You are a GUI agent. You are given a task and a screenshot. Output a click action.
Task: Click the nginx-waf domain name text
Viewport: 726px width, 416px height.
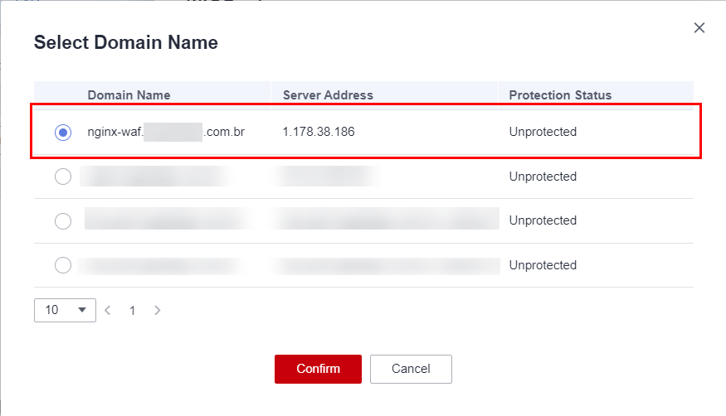pyautogui.click(x=166, y=132)
